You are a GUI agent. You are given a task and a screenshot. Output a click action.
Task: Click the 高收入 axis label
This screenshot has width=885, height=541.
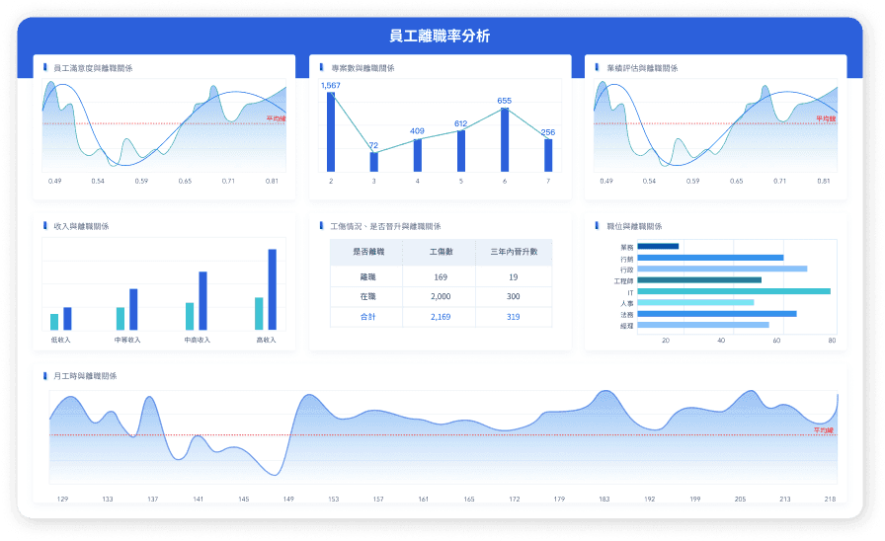(267, 340)
